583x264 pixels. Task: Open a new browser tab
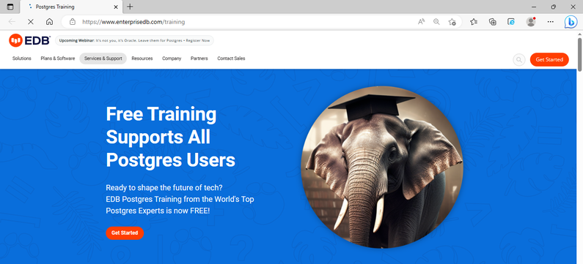click(x=130, y=7)
